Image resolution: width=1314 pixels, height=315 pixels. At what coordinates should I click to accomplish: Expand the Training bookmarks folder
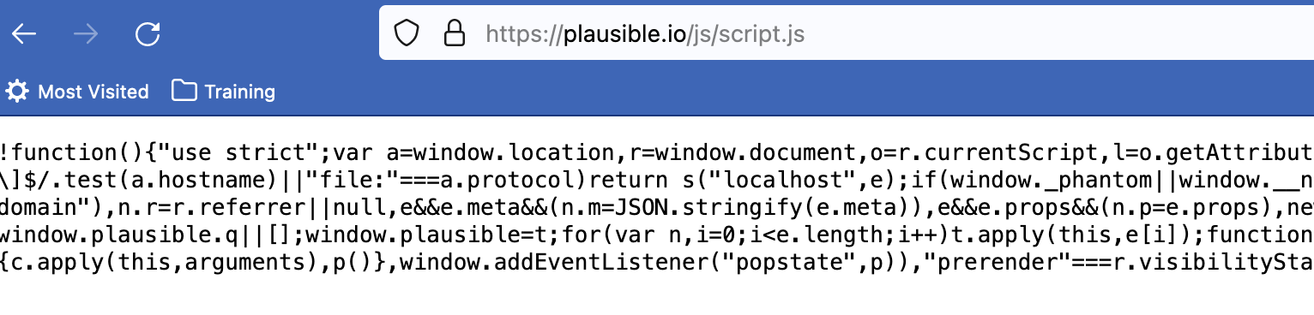[x=223, y=91]
